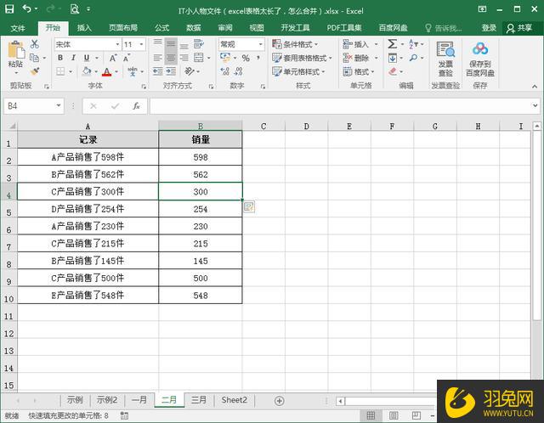Viewport: 544px width, 423px height.
Task: Toggle italic formatting
Action: point(73,58)
